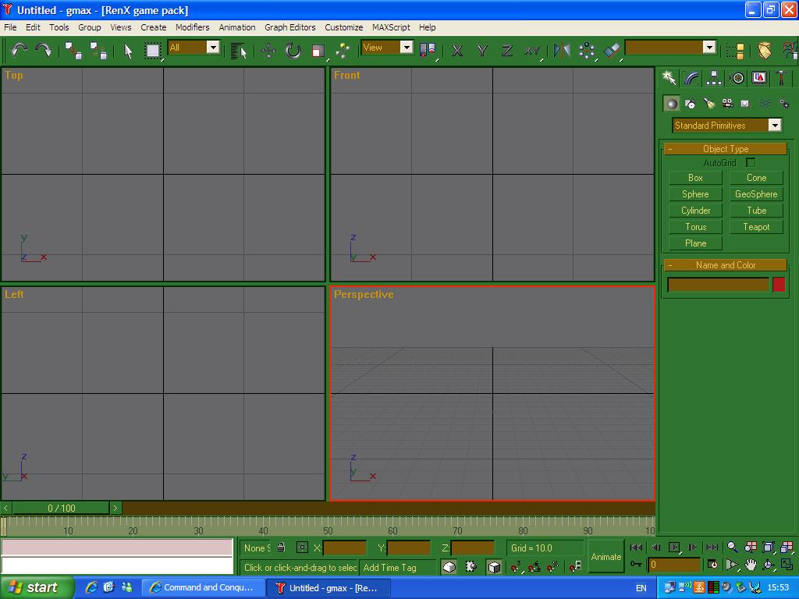The width and height of the screenshot is (799, 599).
Task: Activate the Pan hand viewport tool
Action: coord(751,565)
